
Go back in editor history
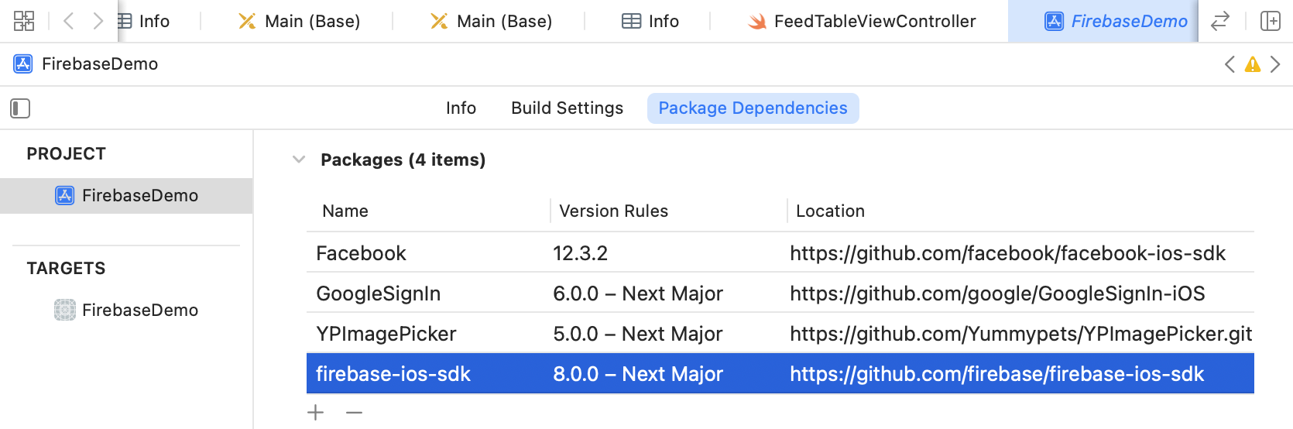[69, 21]
